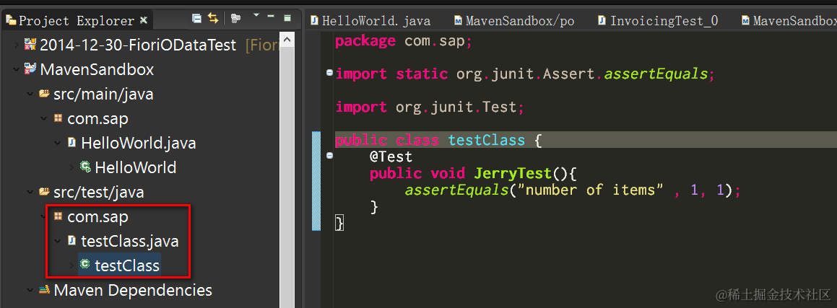Expand the testClass class node
837x308 pixels.
71,265
